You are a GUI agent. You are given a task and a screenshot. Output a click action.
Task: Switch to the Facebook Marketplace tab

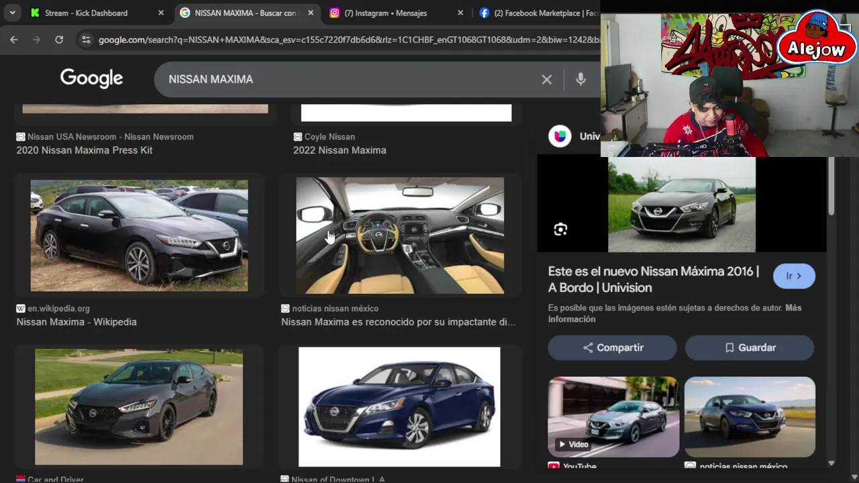(539, 13)
